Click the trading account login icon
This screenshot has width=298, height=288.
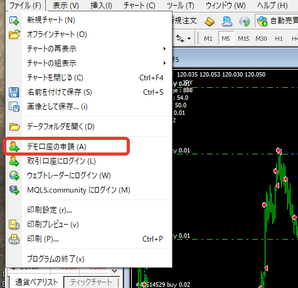(x=14, y=161)
